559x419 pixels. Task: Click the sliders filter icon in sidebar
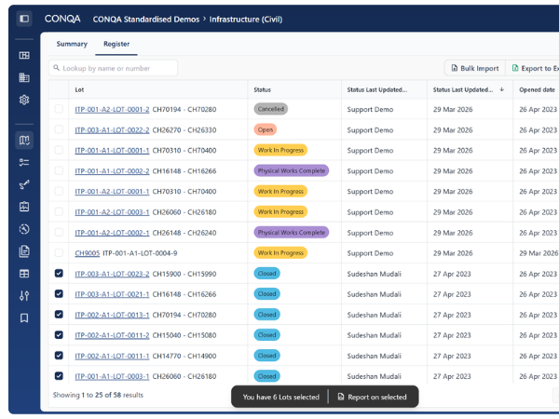(x=24, y=296)
